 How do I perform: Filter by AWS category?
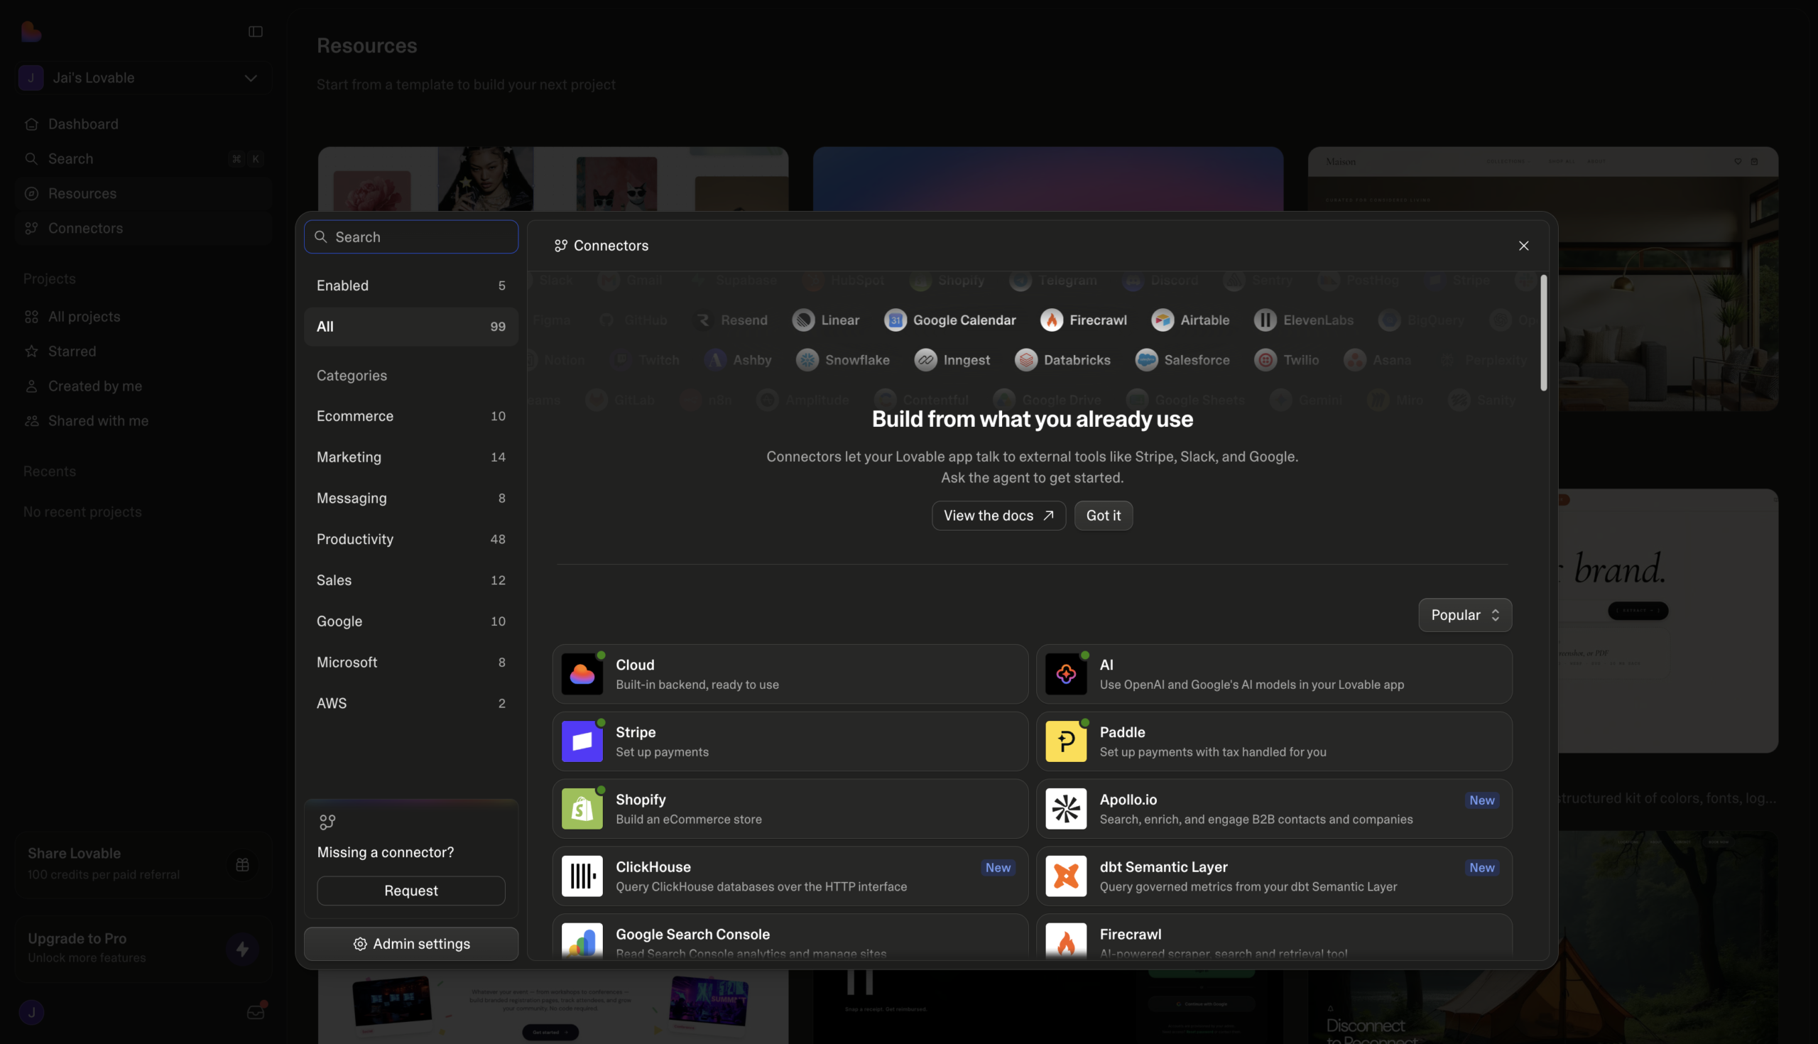(410, 702)
